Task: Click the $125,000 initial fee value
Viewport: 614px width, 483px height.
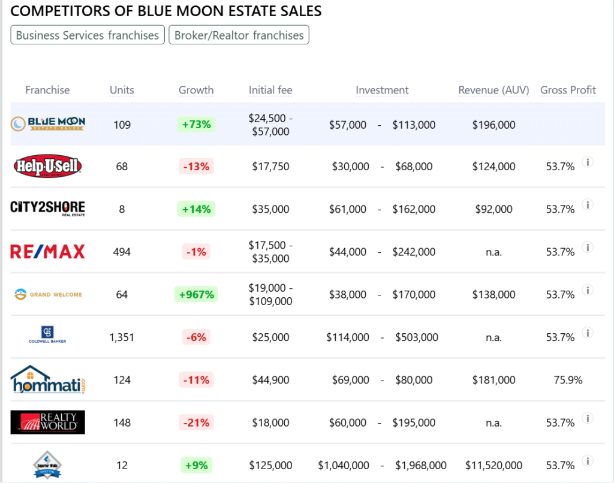Action: point(270,465)
